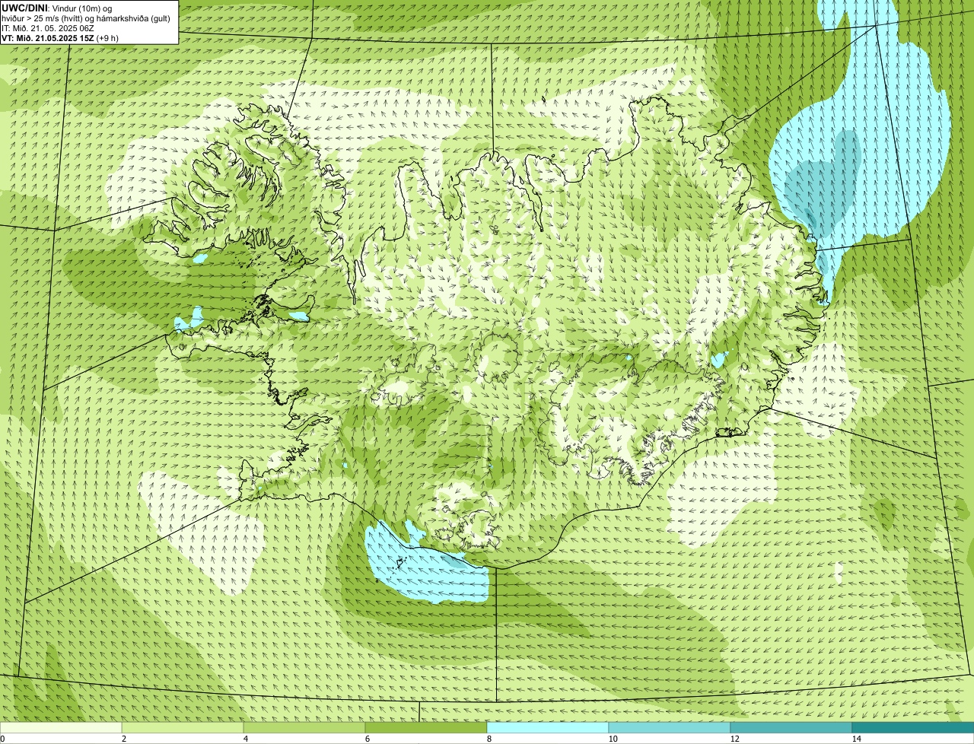Click the "2" tick label on the color scale
974x744 pixels.
pyautogui.click(x=123, y=739)
